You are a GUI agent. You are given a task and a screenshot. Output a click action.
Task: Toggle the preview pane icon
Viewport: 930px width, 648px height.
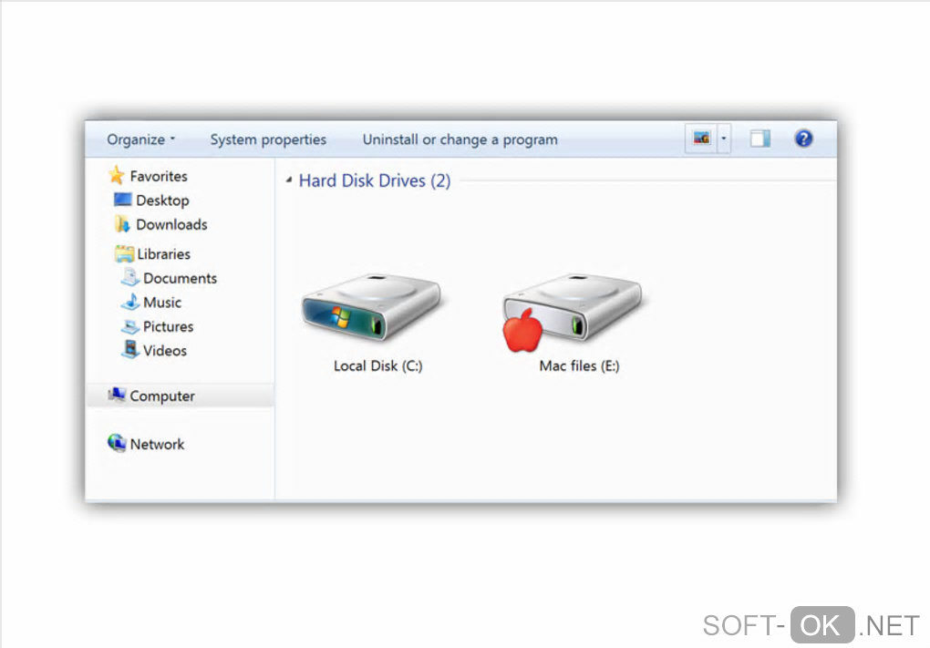click(x=759, y=139)
